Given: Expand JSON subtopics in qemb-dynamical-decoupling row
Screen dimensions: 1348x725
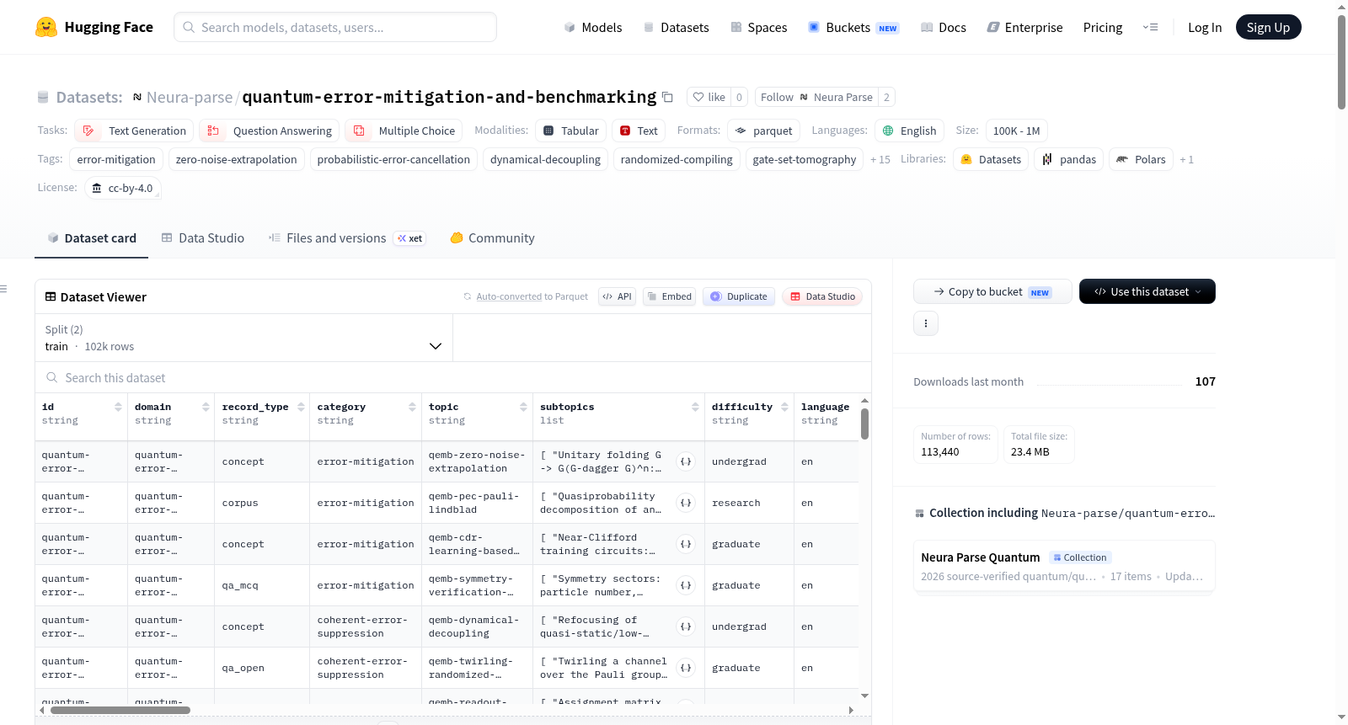Looking at the screenshot, I should 686,626.
